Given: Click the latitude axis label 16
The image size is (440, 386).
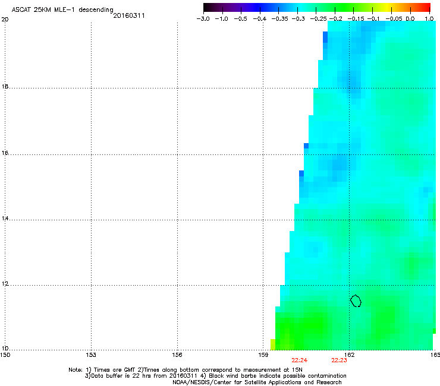Looking at the screenshot, I should tap(5, 153).
